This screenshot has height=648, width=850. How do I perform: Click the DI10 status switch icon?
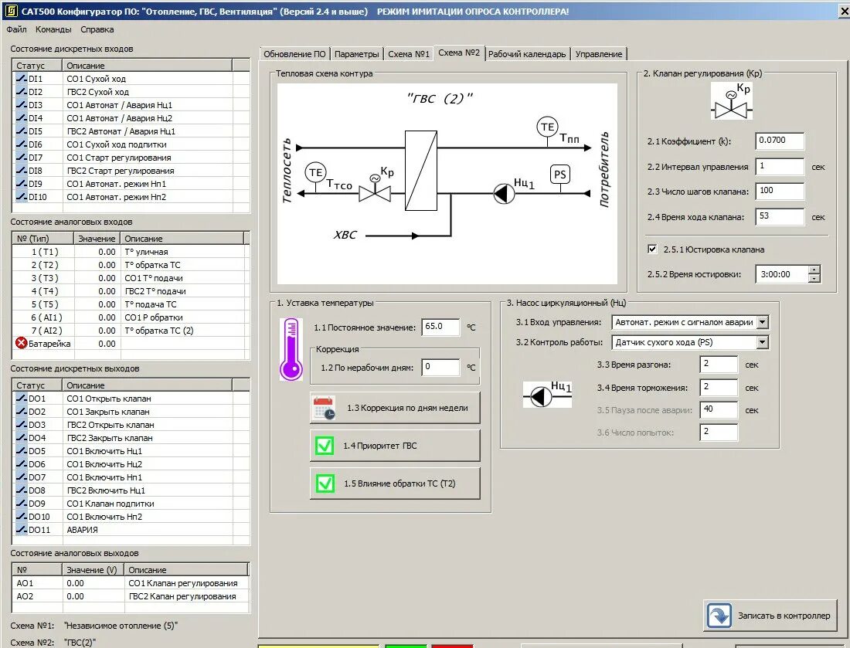click(21, 197)
